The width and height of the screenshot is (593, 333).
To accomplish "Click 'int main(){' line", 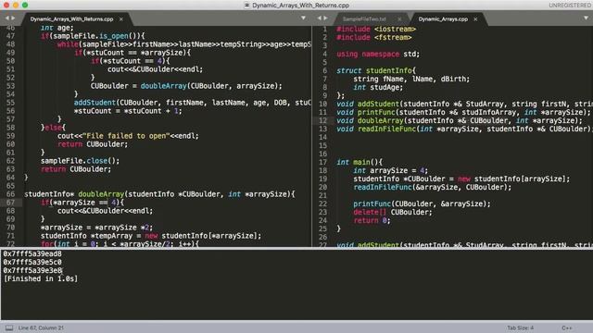I will [360, 162].
